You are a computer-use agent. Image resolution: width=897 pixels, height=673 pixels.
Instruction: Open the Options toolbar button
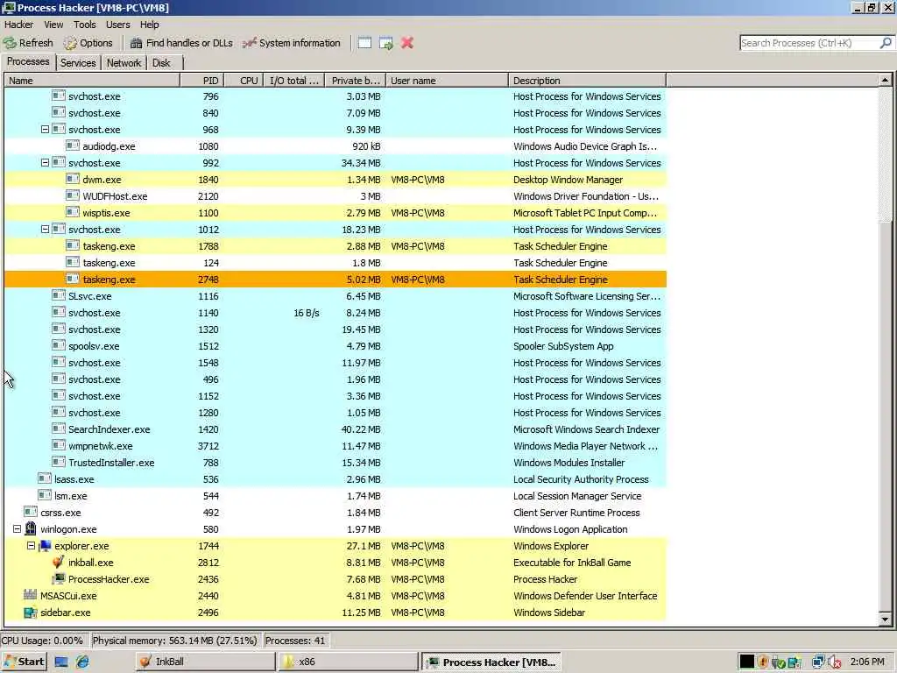88,43
